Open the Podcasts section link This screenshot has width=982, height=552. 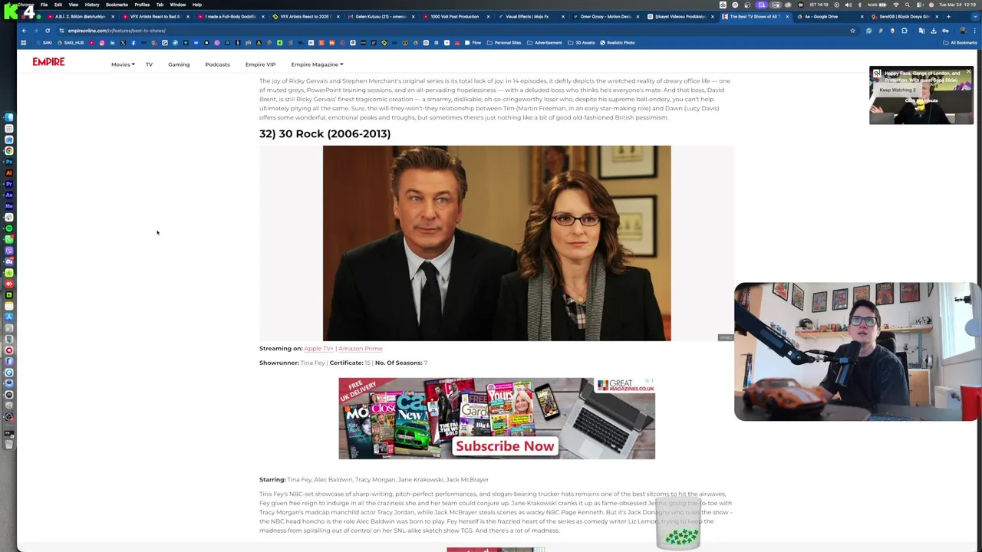[217, 64]
